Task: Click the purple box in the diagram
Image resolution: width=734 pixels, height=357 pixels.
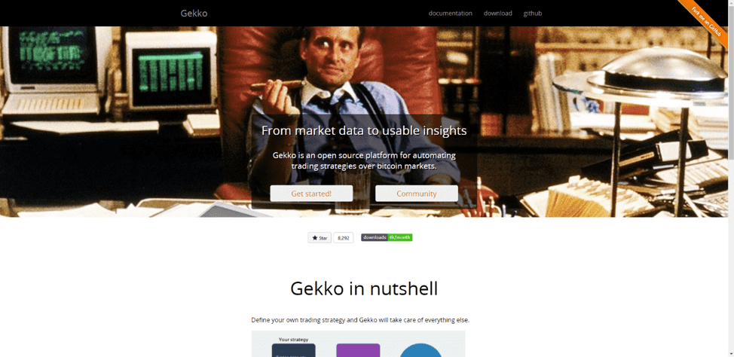Action: pos(358,350)
